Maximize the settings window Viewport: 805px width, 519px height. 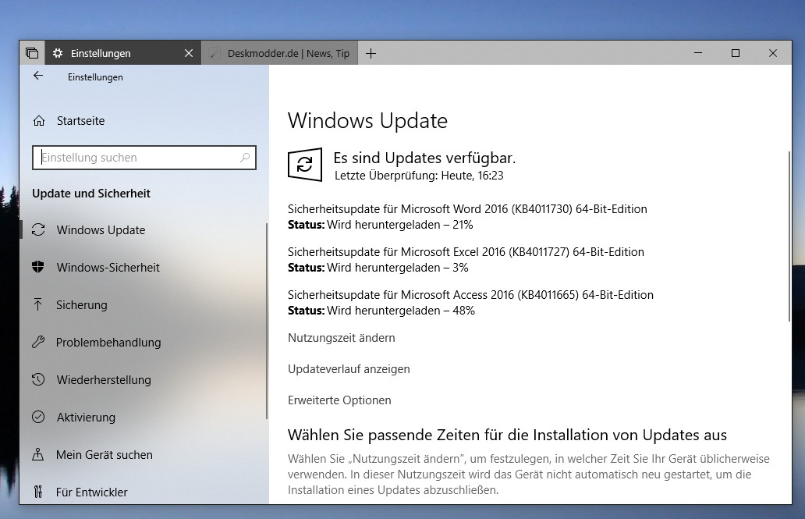click(735, 53)
